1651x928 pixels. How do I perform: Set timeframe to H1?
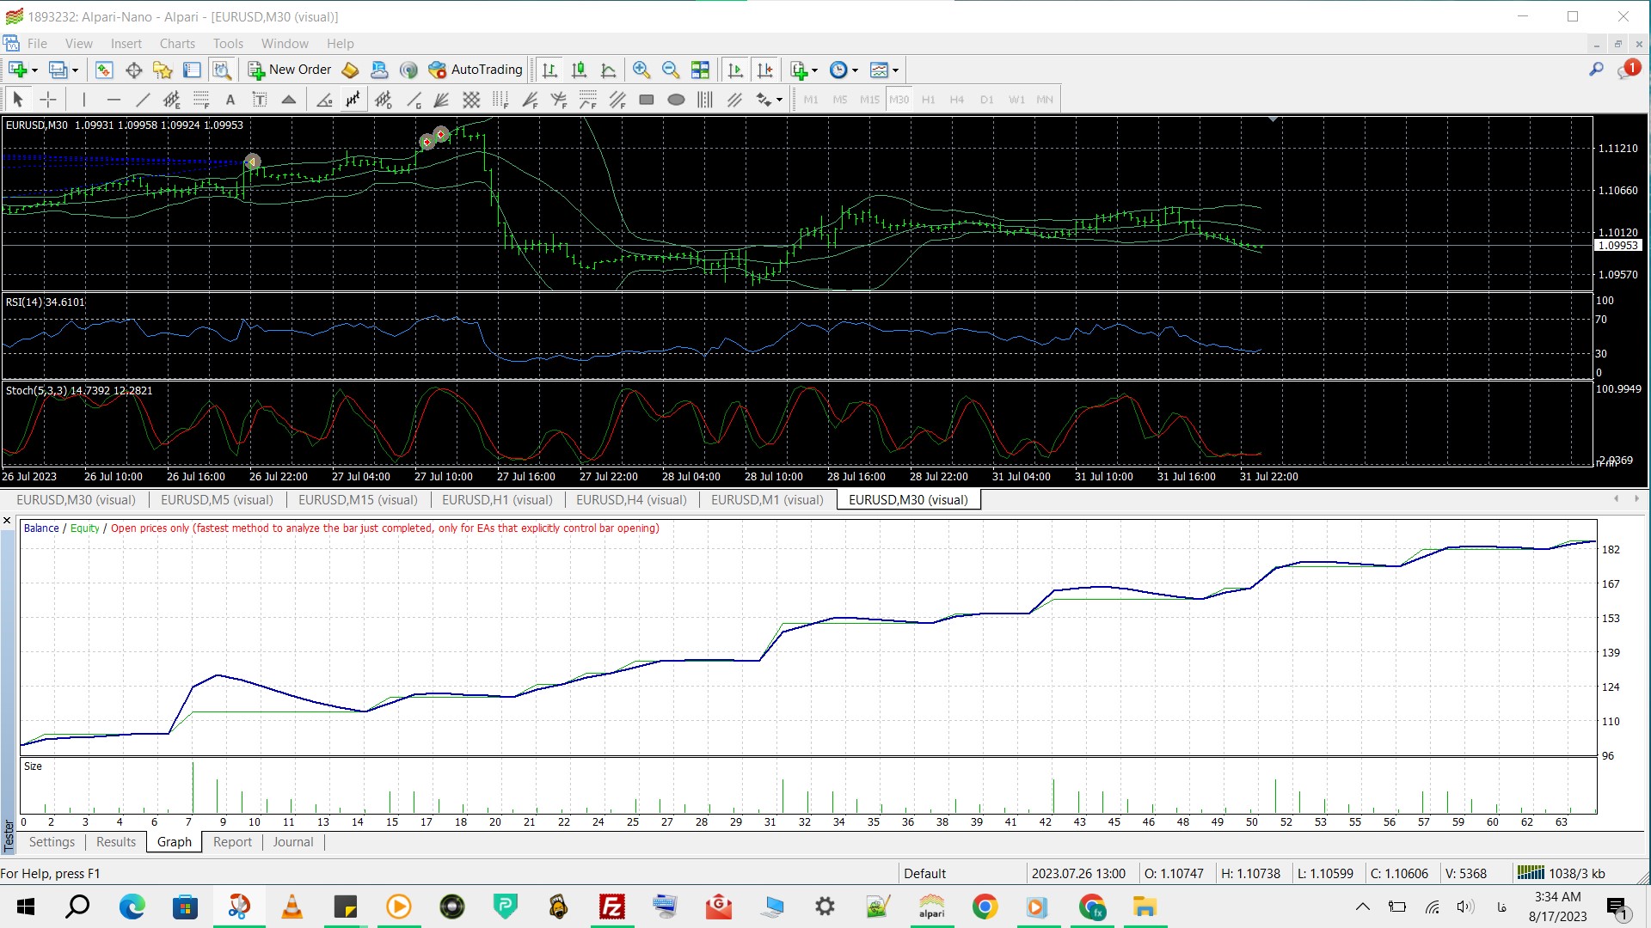point(928,100)
